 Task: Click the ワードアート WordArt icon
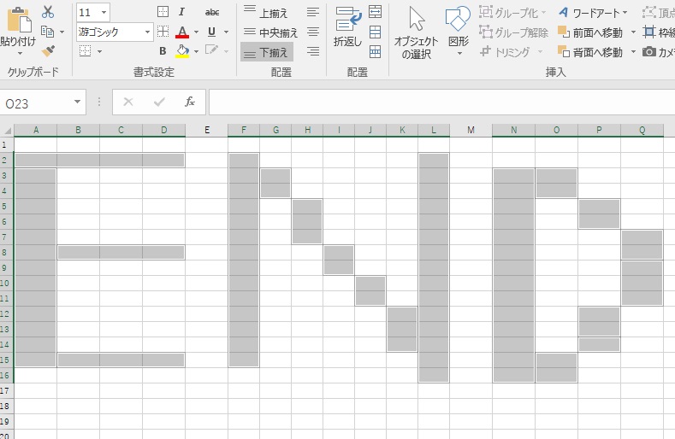pyautogui.click(x=563, y=13)
